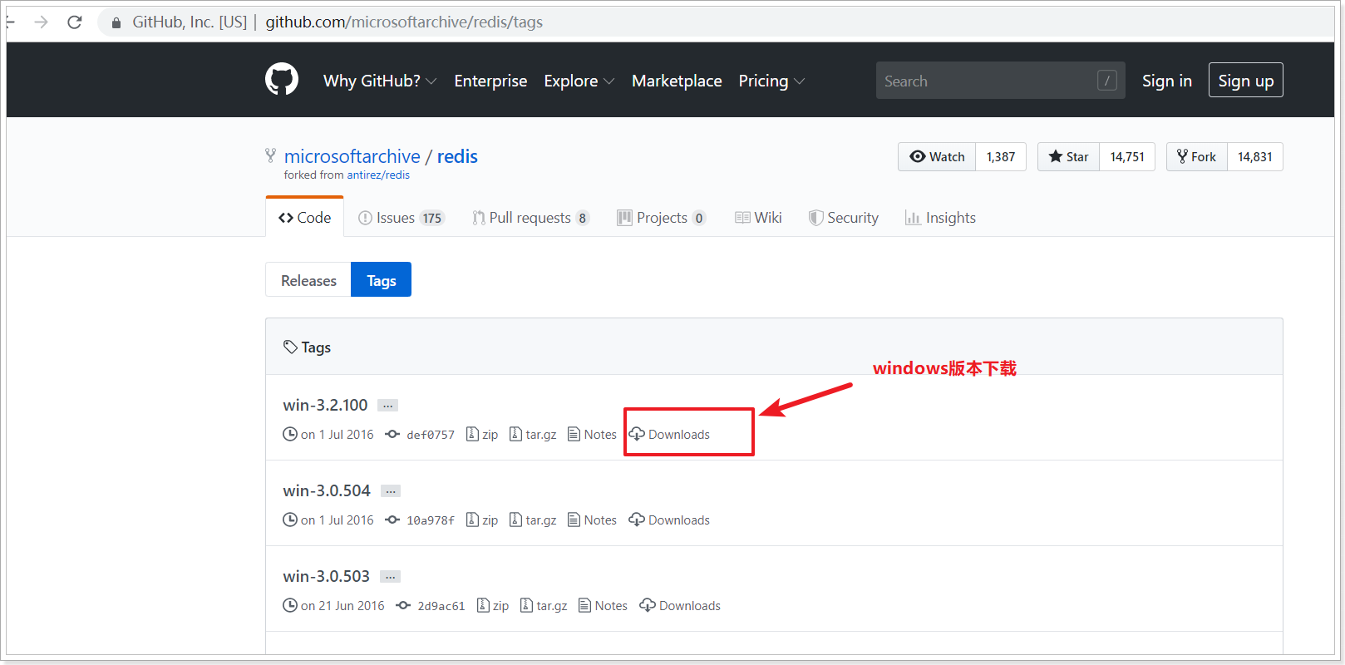Expand the win-3.0.504 ellipsis details
1345x665 pixels.
coord(391,491)
